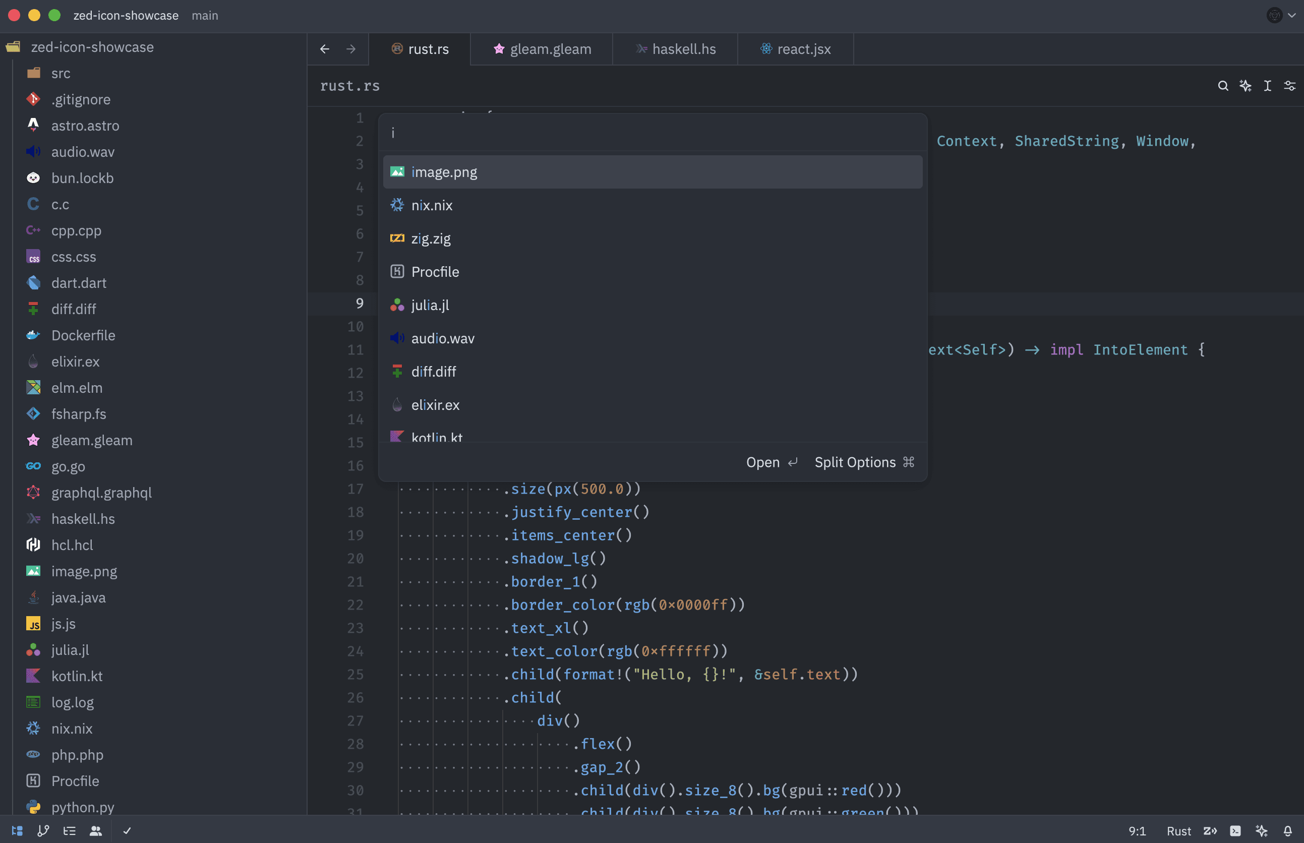This screenshot has height=843, width=1304.
Task: Toggle the outline panel icon
Action: 70,830
